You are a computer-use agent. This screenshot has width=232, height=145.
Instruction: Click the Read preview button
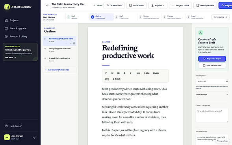pos(205,6)
